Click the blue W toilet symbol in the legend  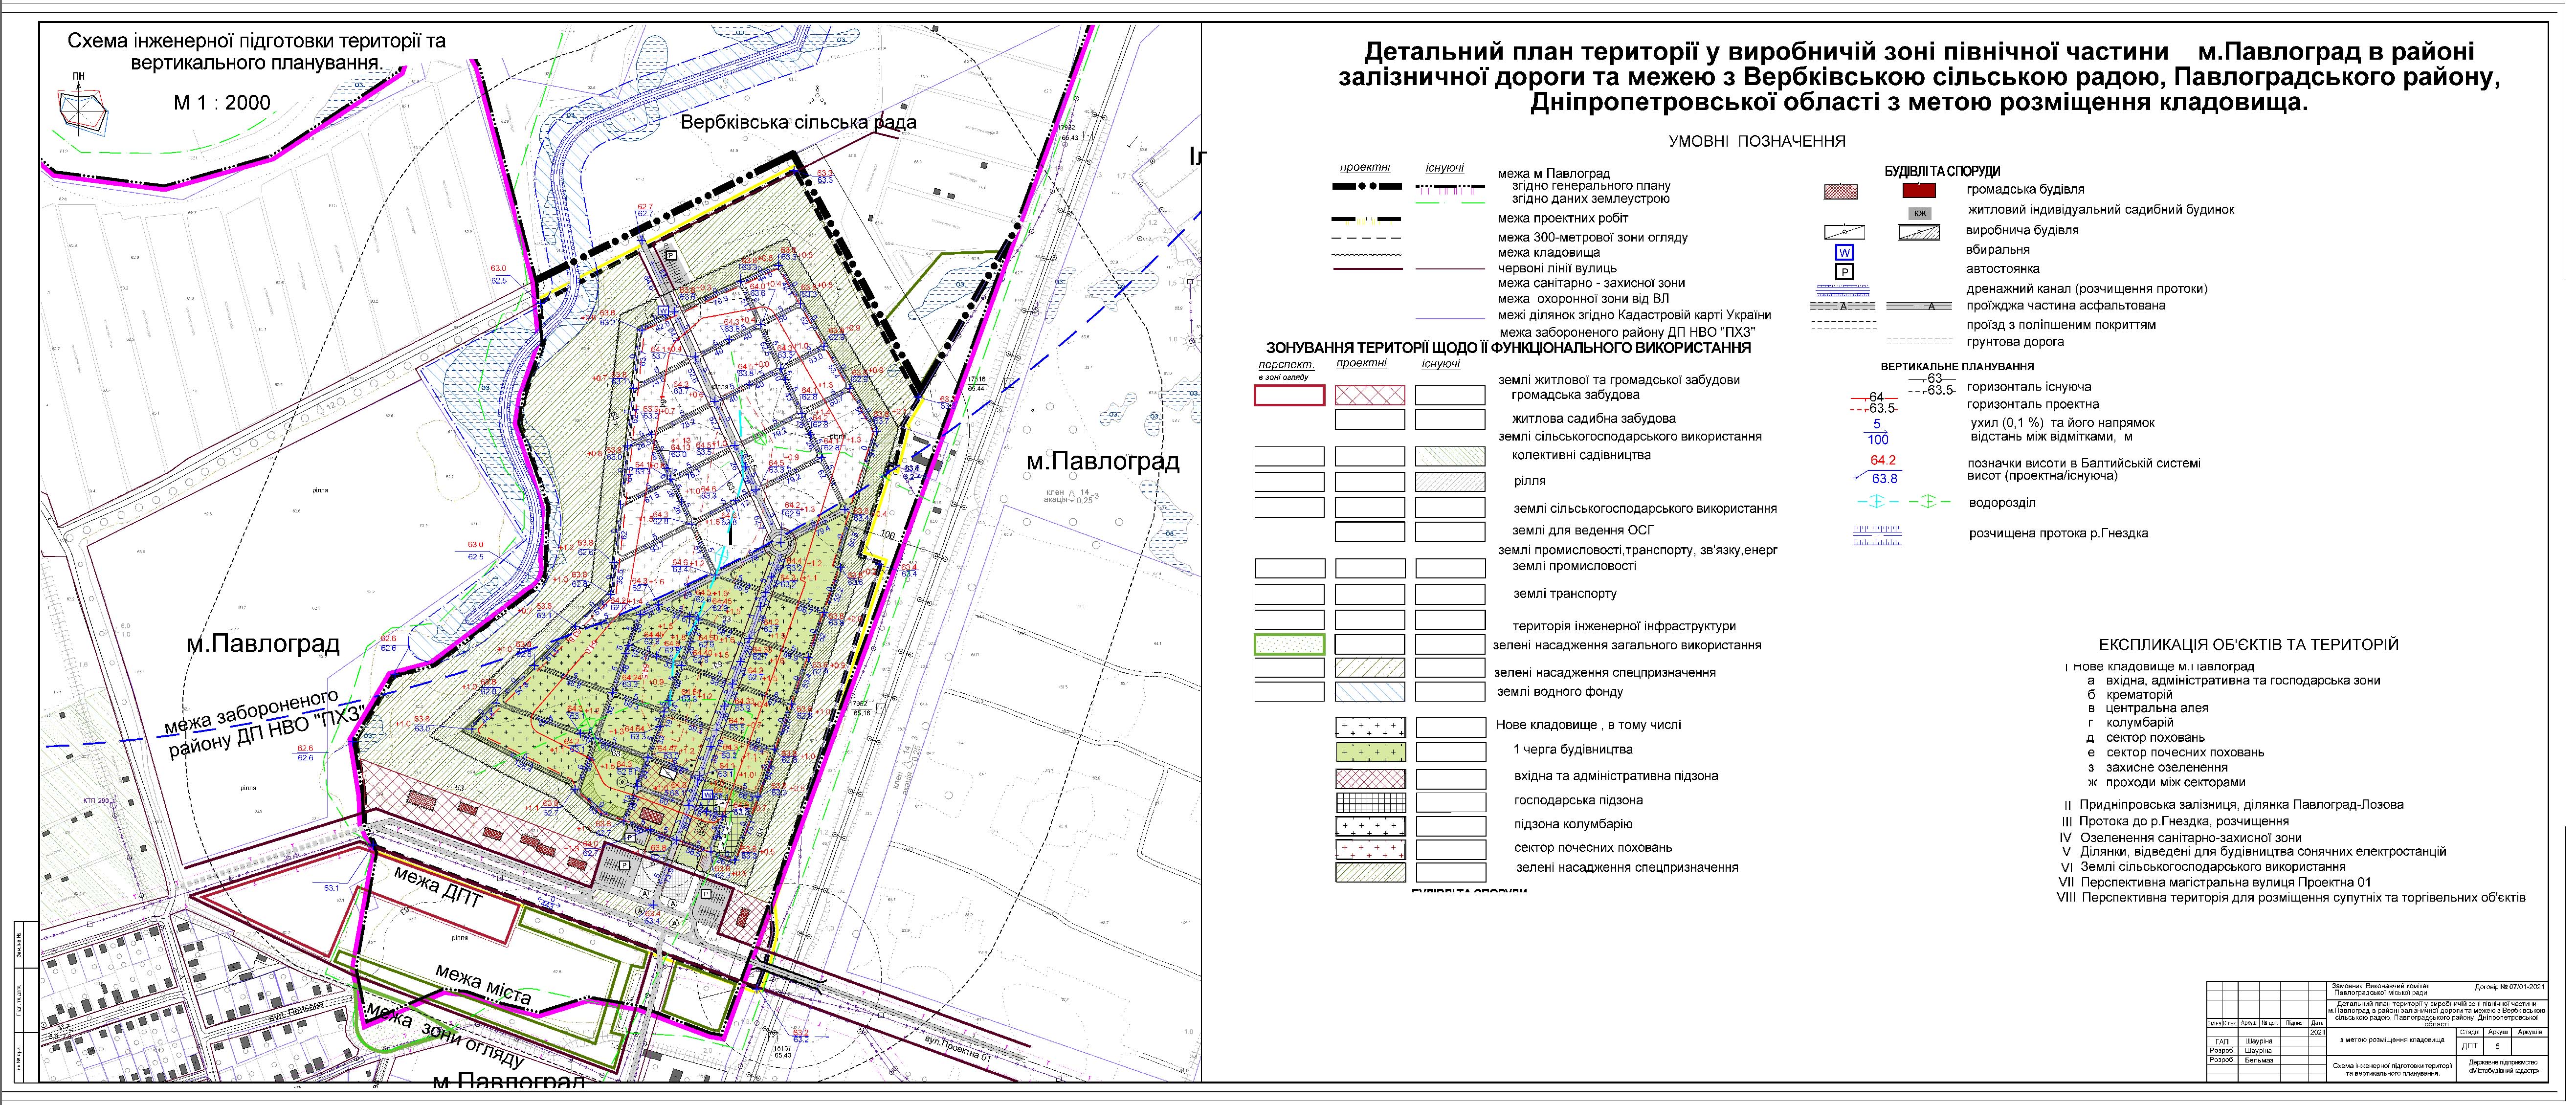point(1844,252)
